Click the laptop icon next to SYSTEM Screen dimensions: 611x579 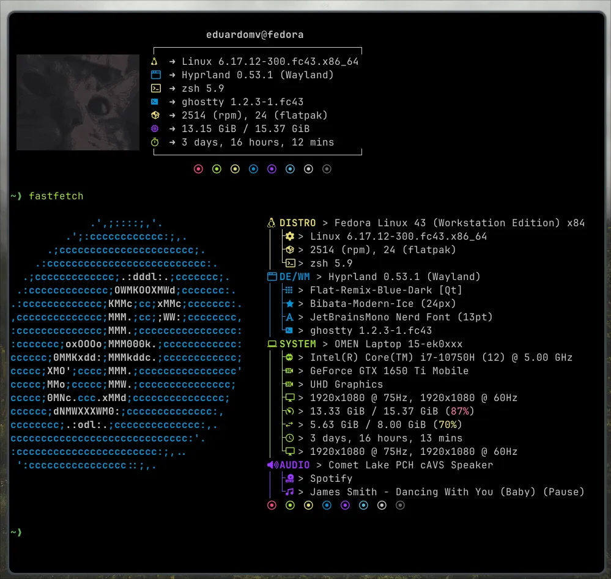(x=272, y=344)
